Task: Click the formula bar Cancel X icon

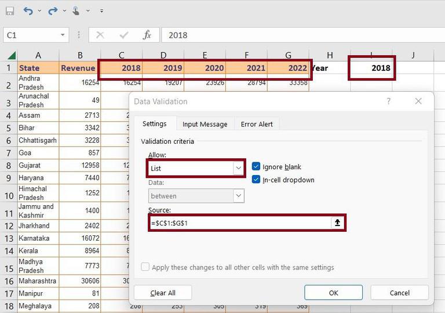Action: 100,35
